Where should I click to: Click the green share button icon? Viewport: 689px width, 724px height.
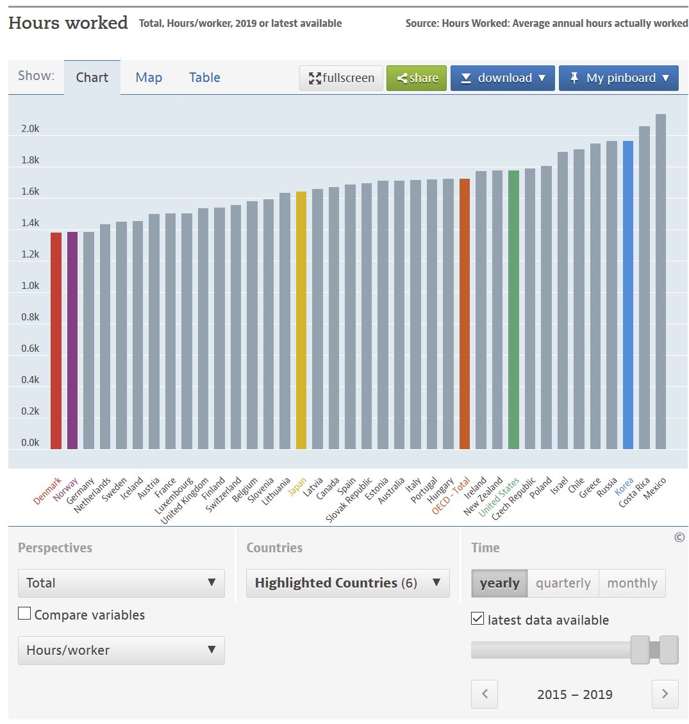click(403, 78)
